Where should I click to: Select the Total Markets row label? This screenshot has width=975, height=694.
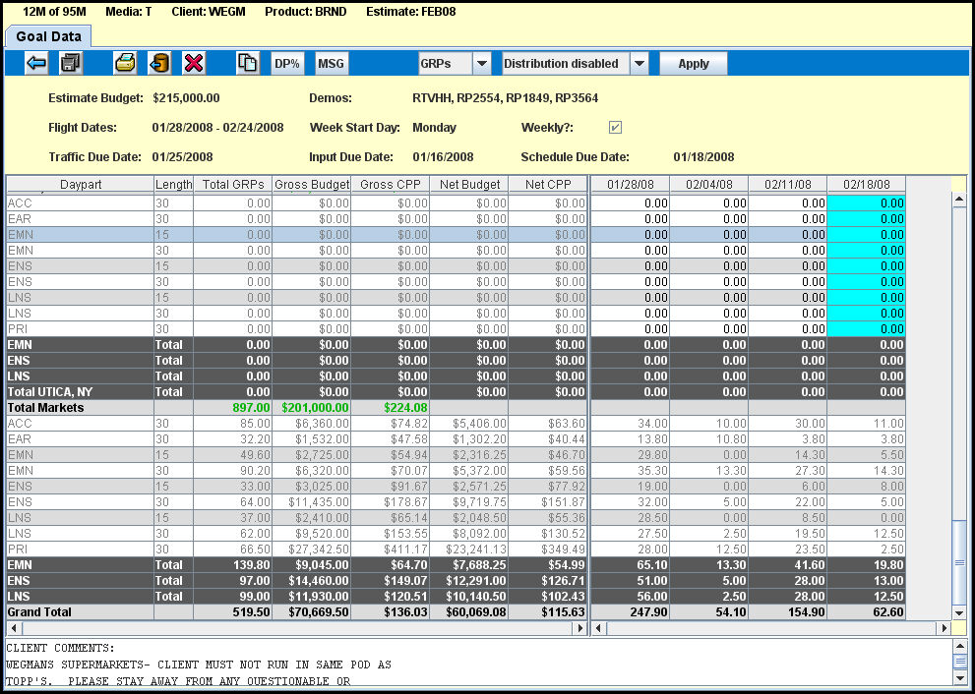[x=45, y=408]
